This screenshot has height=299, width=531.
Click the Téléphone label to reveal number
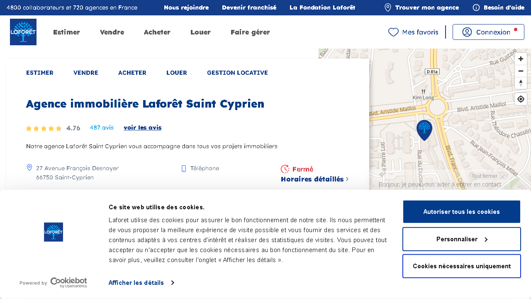pos(205,169)
